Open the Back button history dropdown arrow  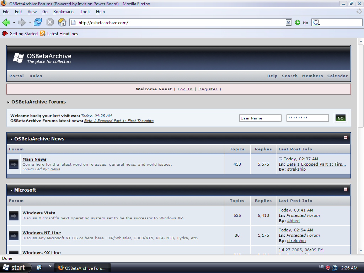tap(14, 22)
